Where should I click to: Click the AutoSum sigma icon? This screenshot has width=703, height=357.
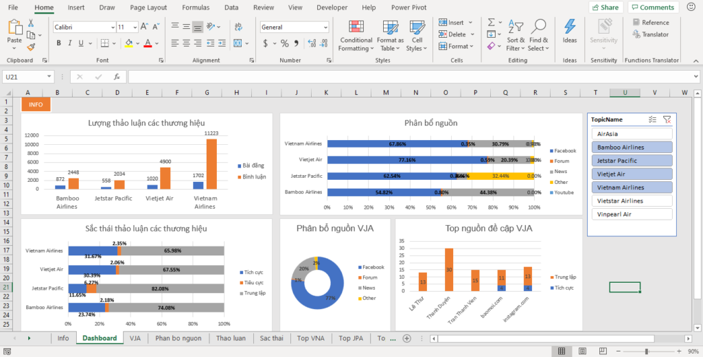tap(491, 23)
